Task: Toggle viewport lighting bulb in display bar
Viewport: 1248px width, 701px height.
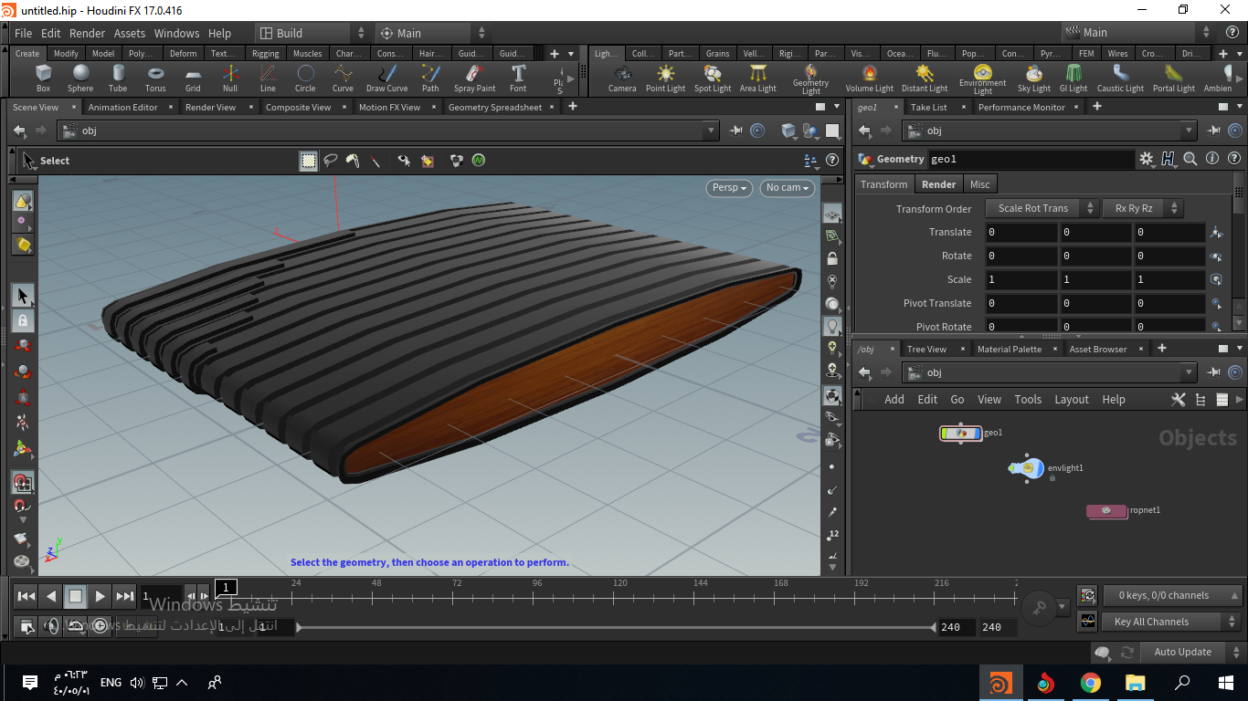Action: tap(832, 326)
